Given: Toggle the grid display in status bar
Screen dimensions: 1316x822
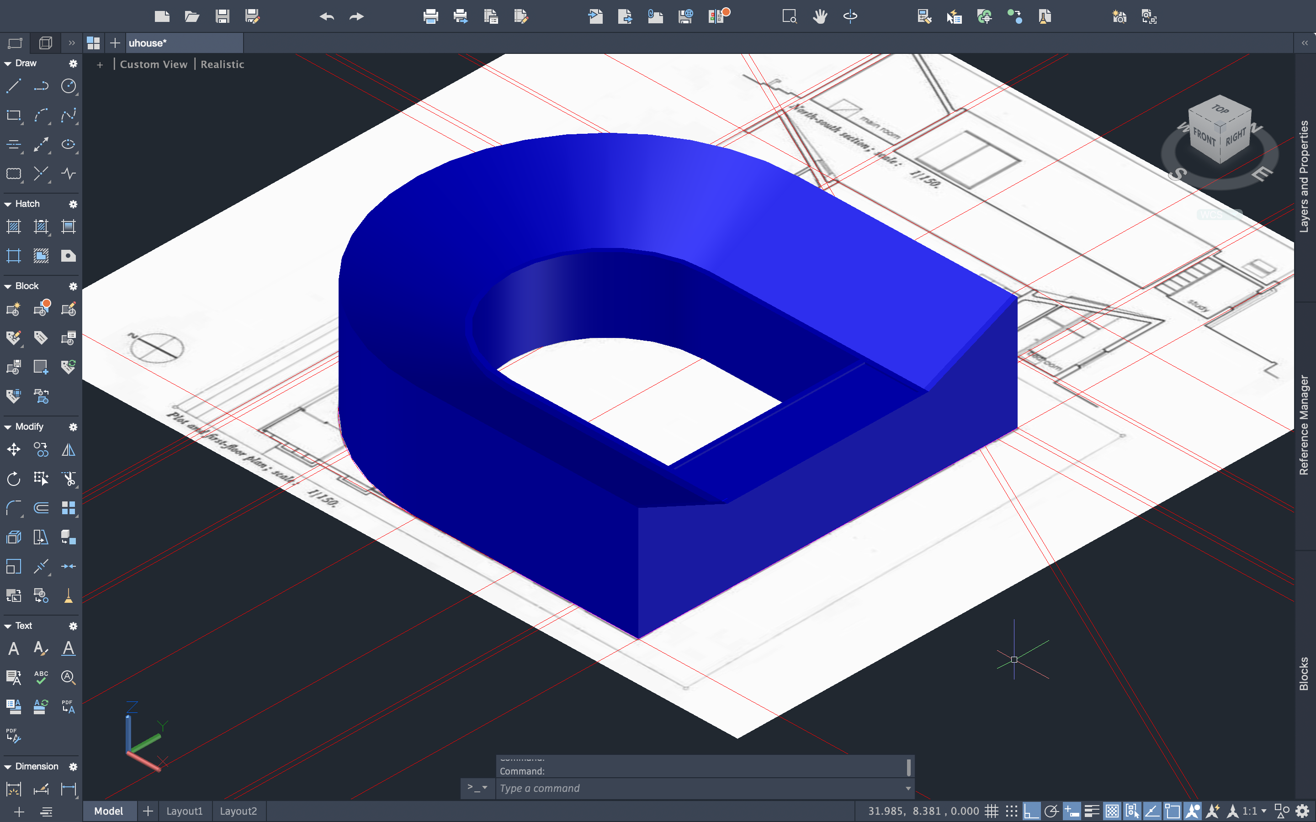Looking at the screenshot, I should (x=992, y=811).
